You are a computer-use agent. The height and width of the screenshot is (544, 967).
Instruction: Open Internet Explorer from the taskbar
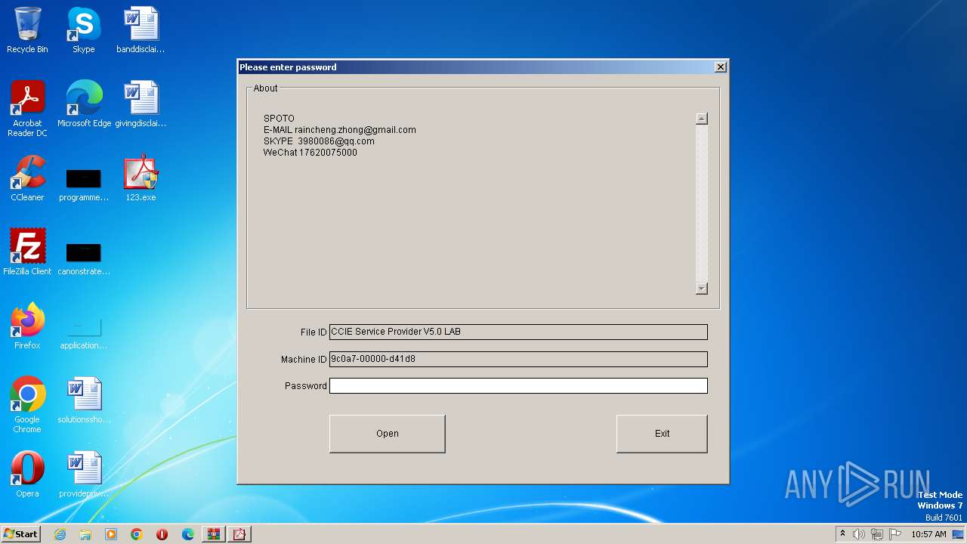pyautogui.click(x=60, y=534)
